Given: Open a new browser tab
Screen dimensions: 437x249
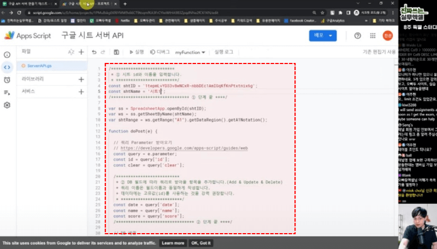Looking at the screenshot, I should [x=125, y=4].
